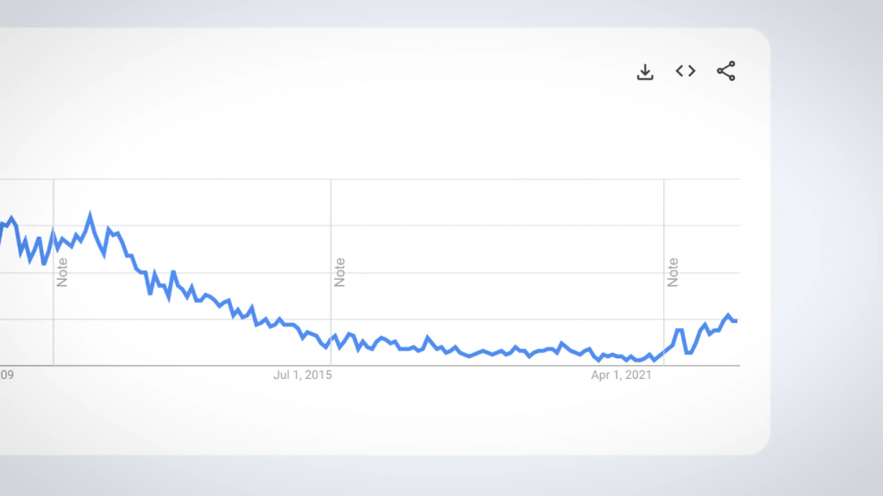Click where the trend line crosses the Jul 2015 line
The image size is (883, 496).
331,338
